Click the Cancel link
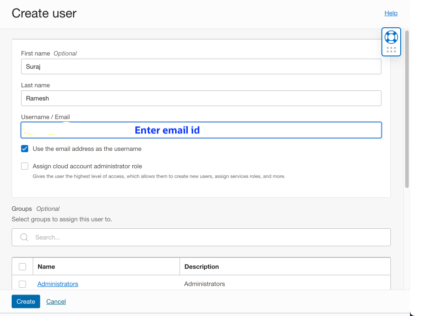424x316 pixels. coord(56,301)
